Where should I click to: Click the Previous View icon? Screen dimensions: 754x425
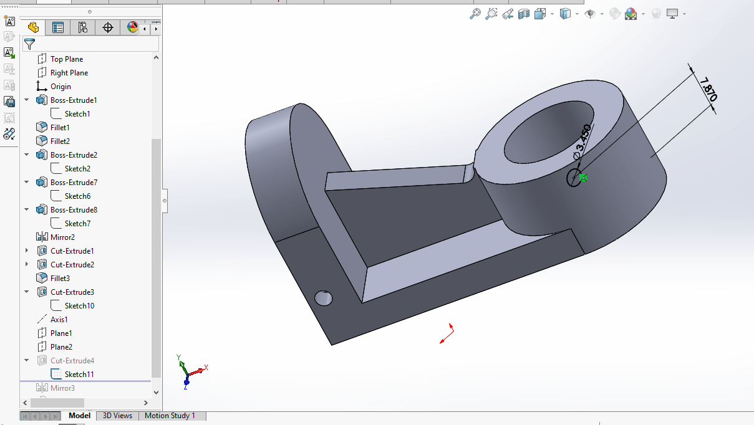pyautogui.click(x=508, y=14)
